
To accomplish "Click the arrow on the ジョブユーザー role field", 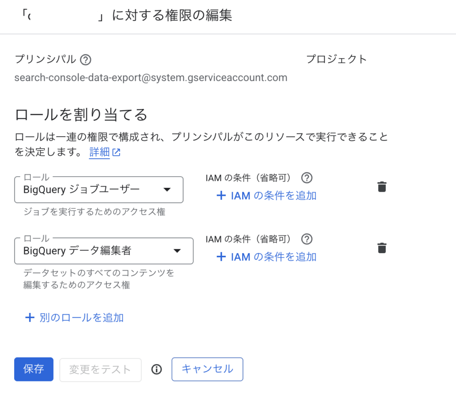I will (167, 190).
